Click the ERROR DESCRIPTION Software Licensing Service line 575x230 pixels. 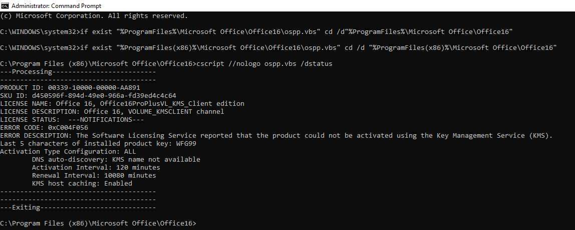tap(276, 135)
